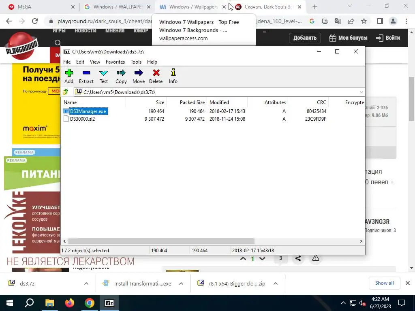Click the Info toolbar icon

pyautogui.click(x=173, y=76)
